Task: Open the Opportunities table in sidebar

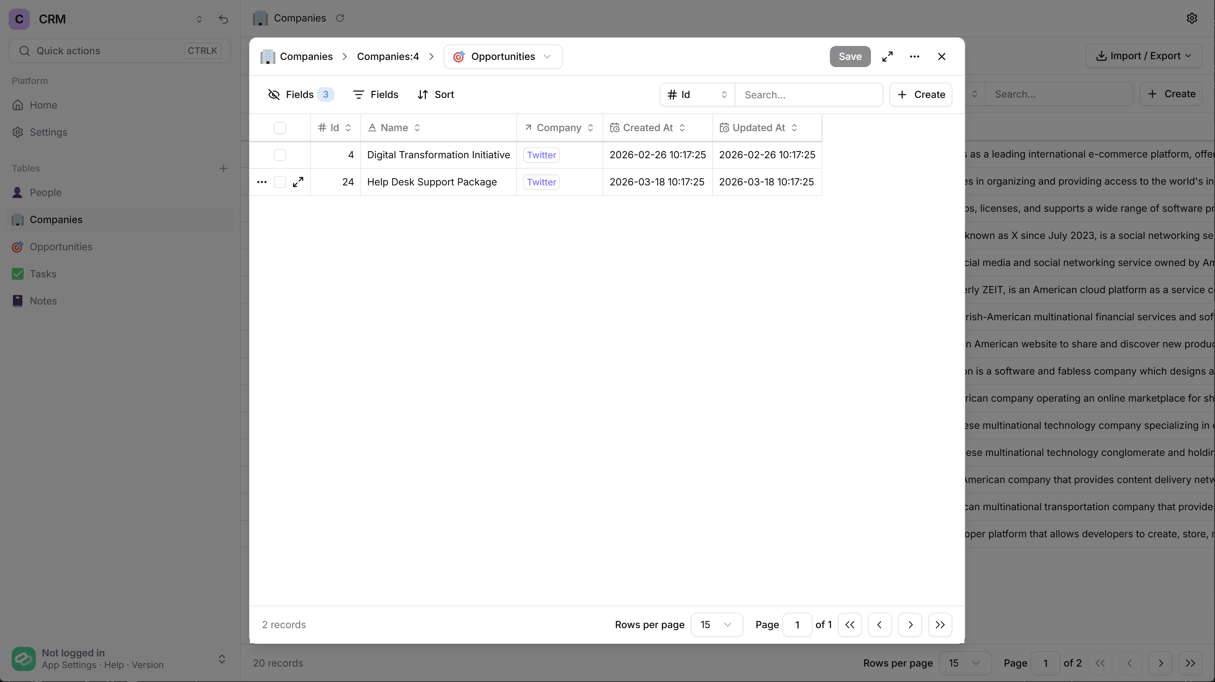Action: click(61, 247)
